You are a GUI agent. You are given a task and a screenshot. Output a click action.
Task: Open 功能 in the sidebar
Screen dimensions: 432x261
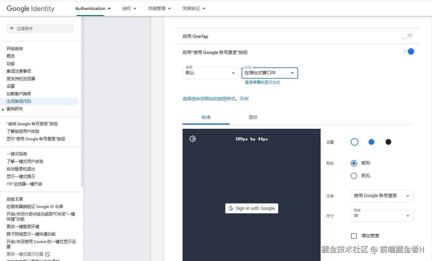[x=11, y=64]
